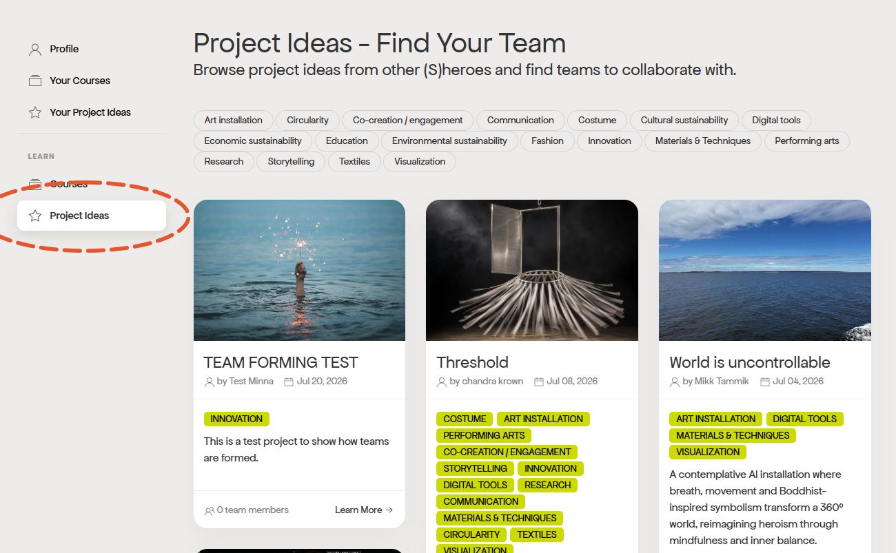The width and height of the screenshot is (896, 553).
Task: Click the CIRCULARITY tag in Threshold card
Action: pos(471,534)
